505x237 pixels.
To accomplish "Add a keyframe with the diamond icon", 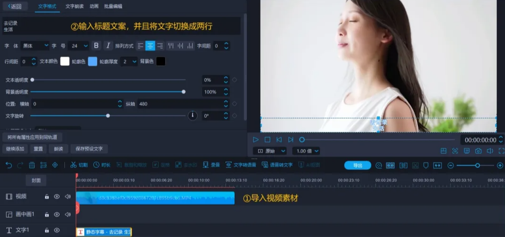I will click(x=55, y=165).
